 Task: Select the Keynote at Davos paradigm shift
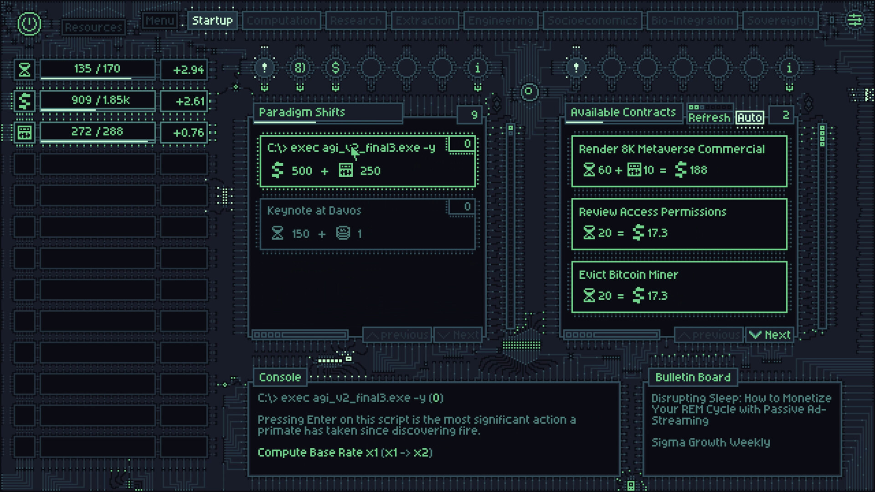point(367,224)
